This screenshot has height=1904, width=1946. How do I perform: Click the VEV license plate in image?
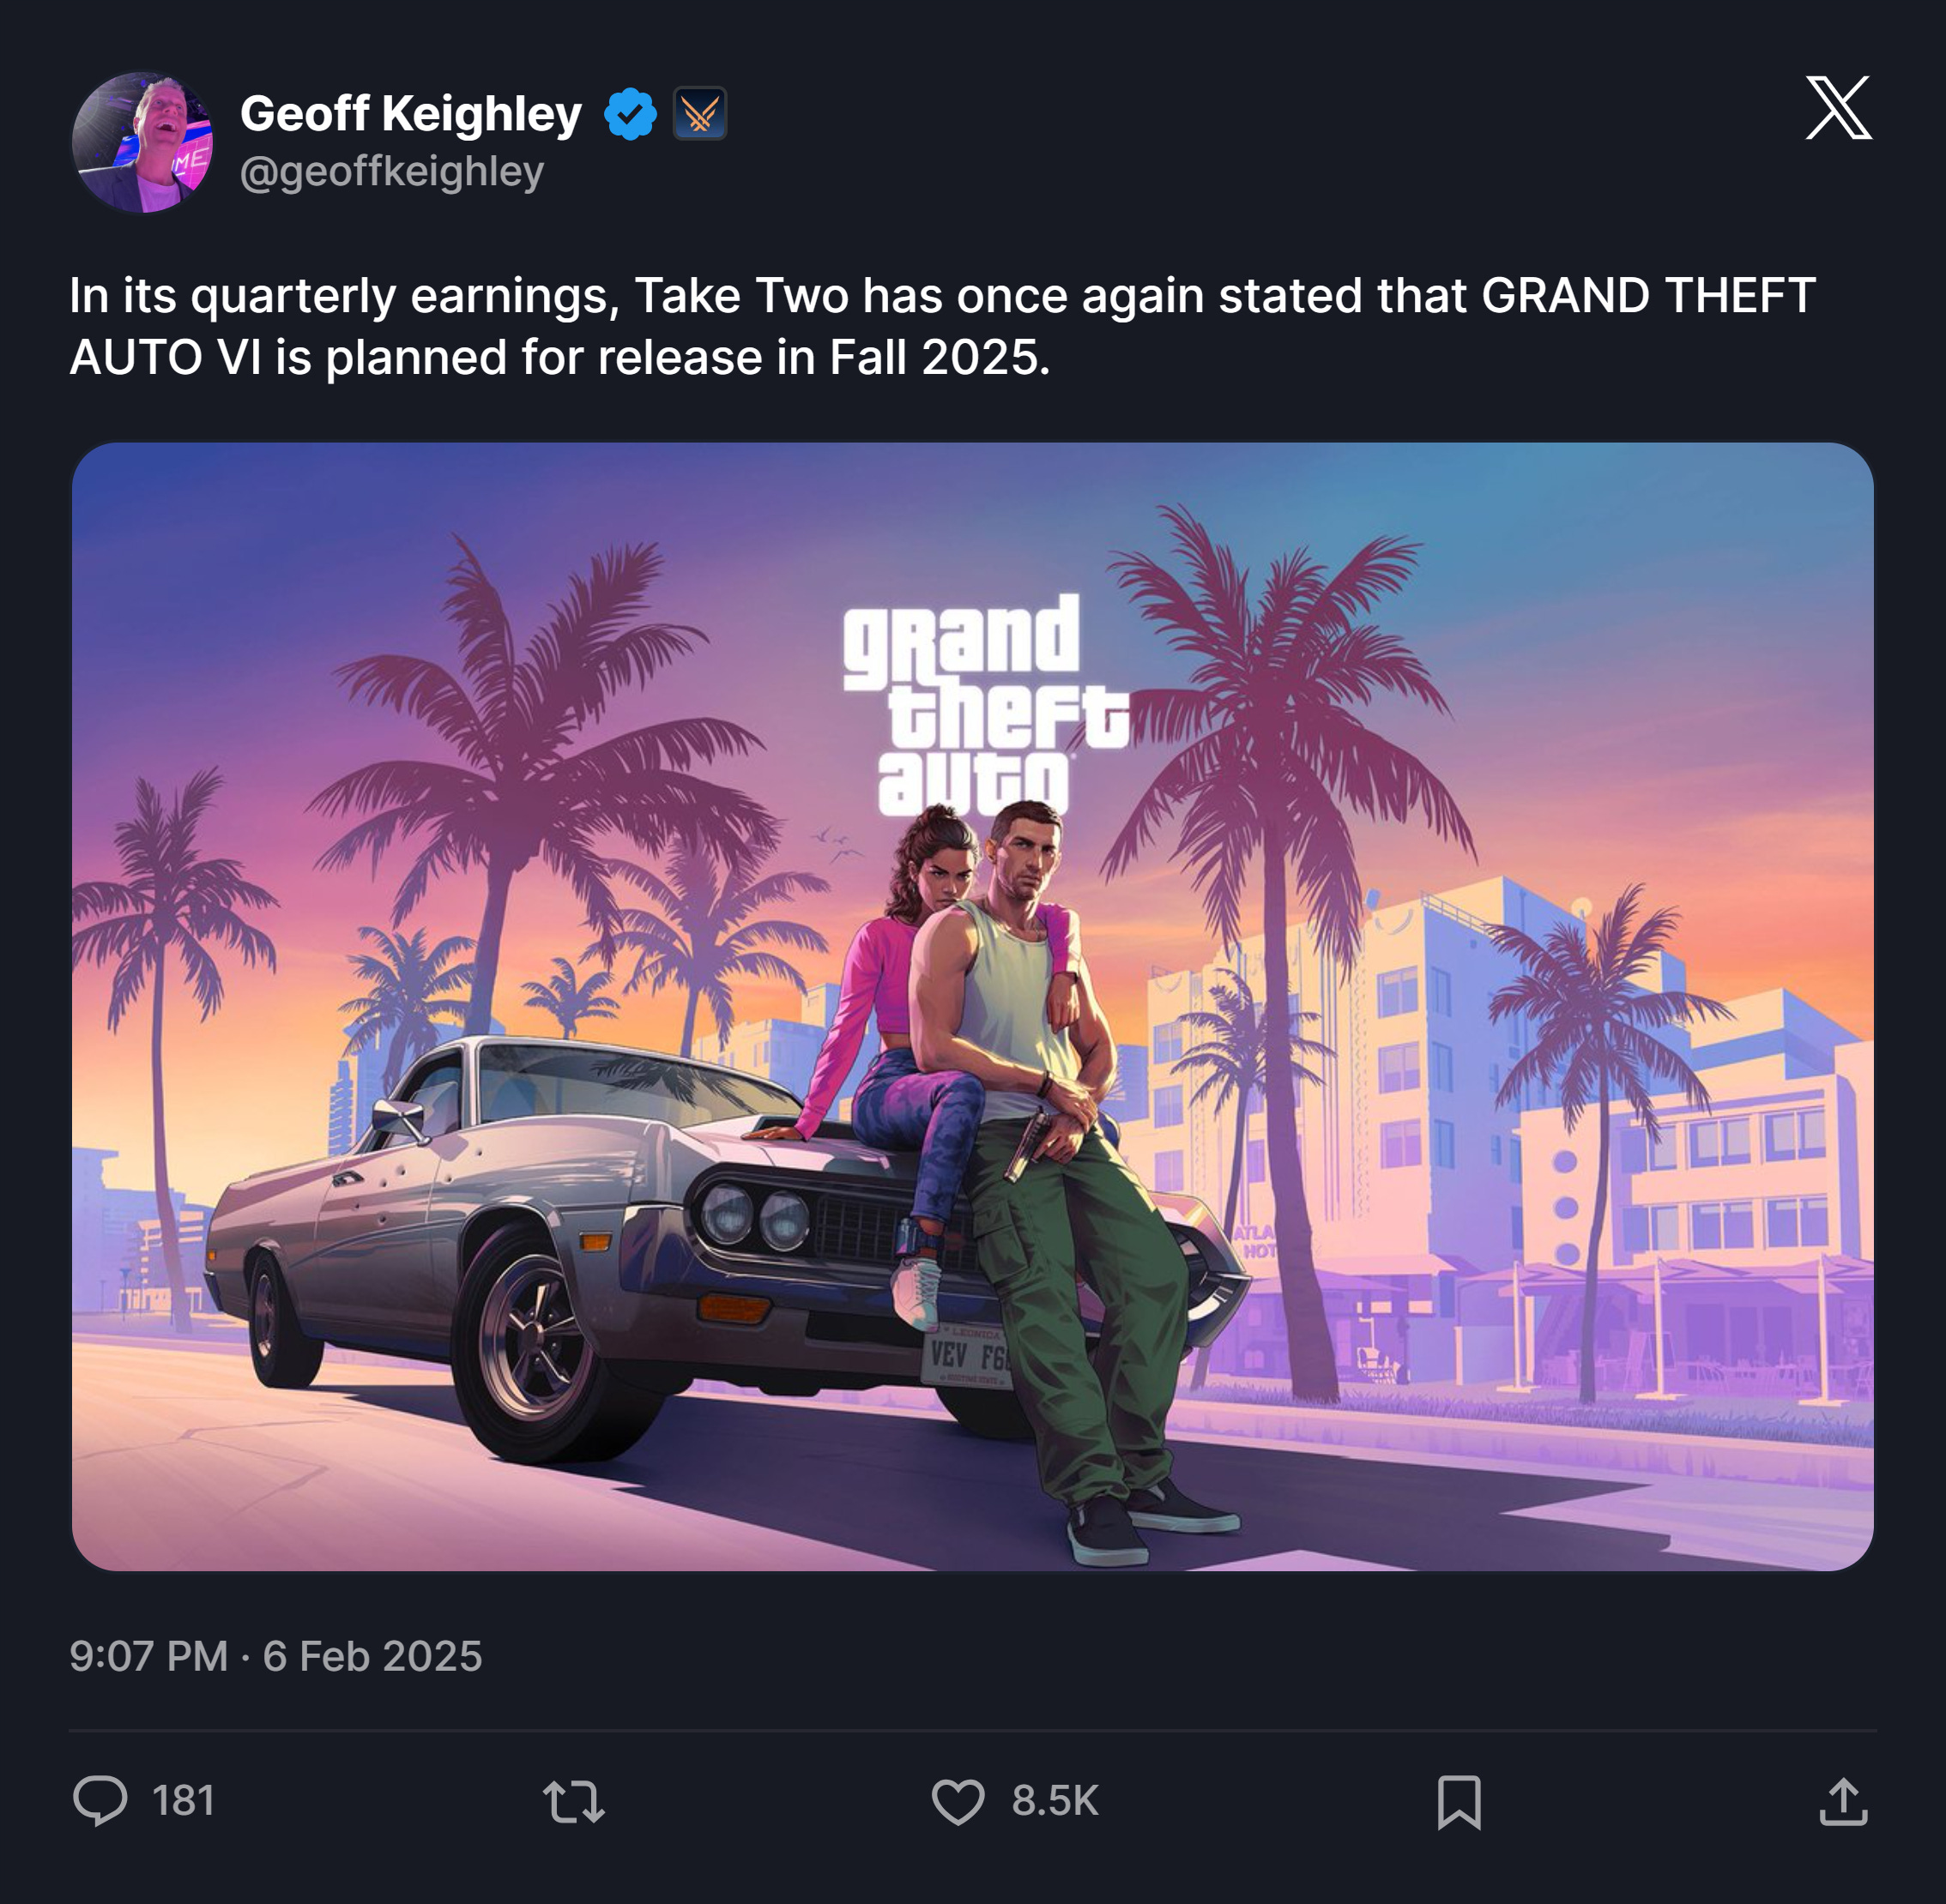point(966,1356)
